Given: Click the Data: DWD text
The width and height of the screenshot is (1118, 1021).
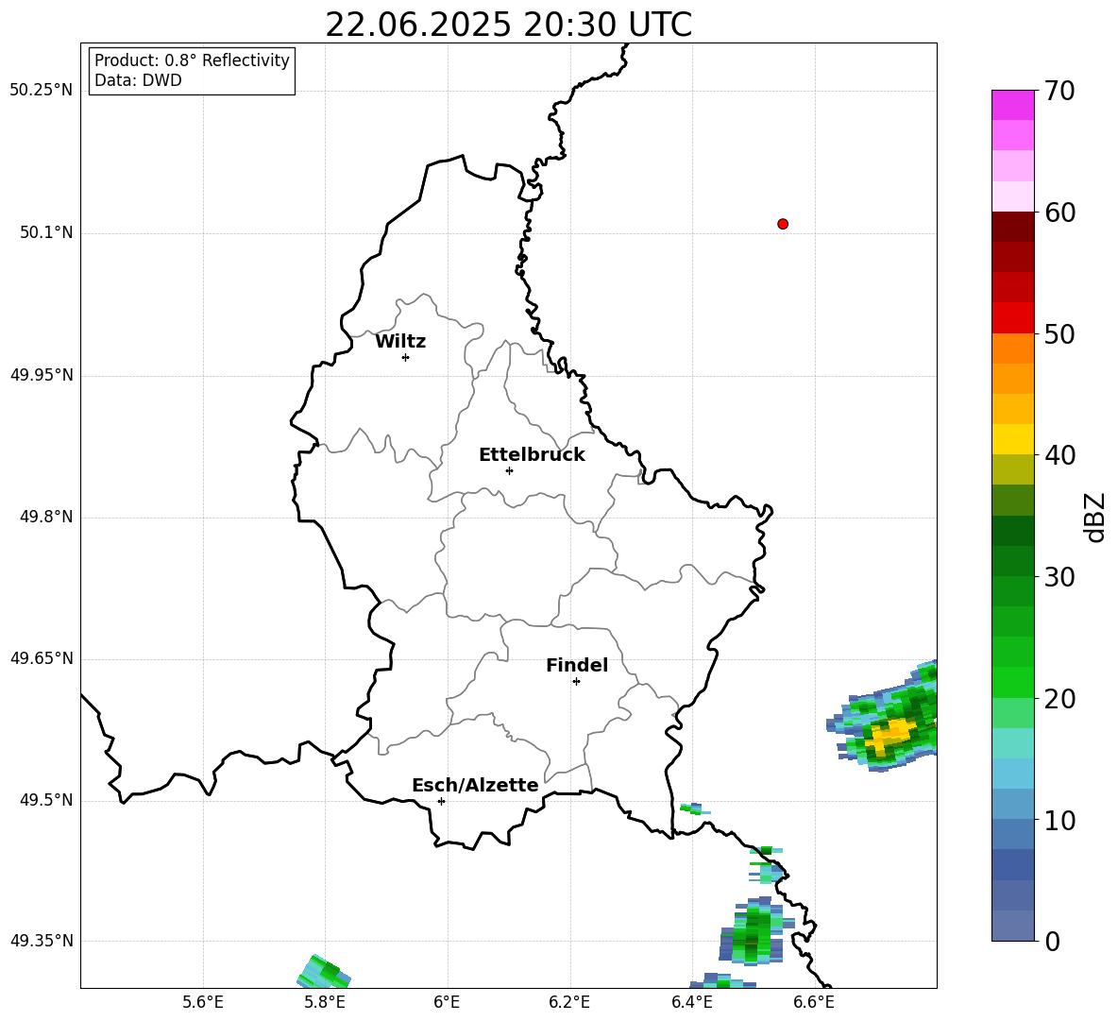Looking at the screenshot, I should 138,80.
